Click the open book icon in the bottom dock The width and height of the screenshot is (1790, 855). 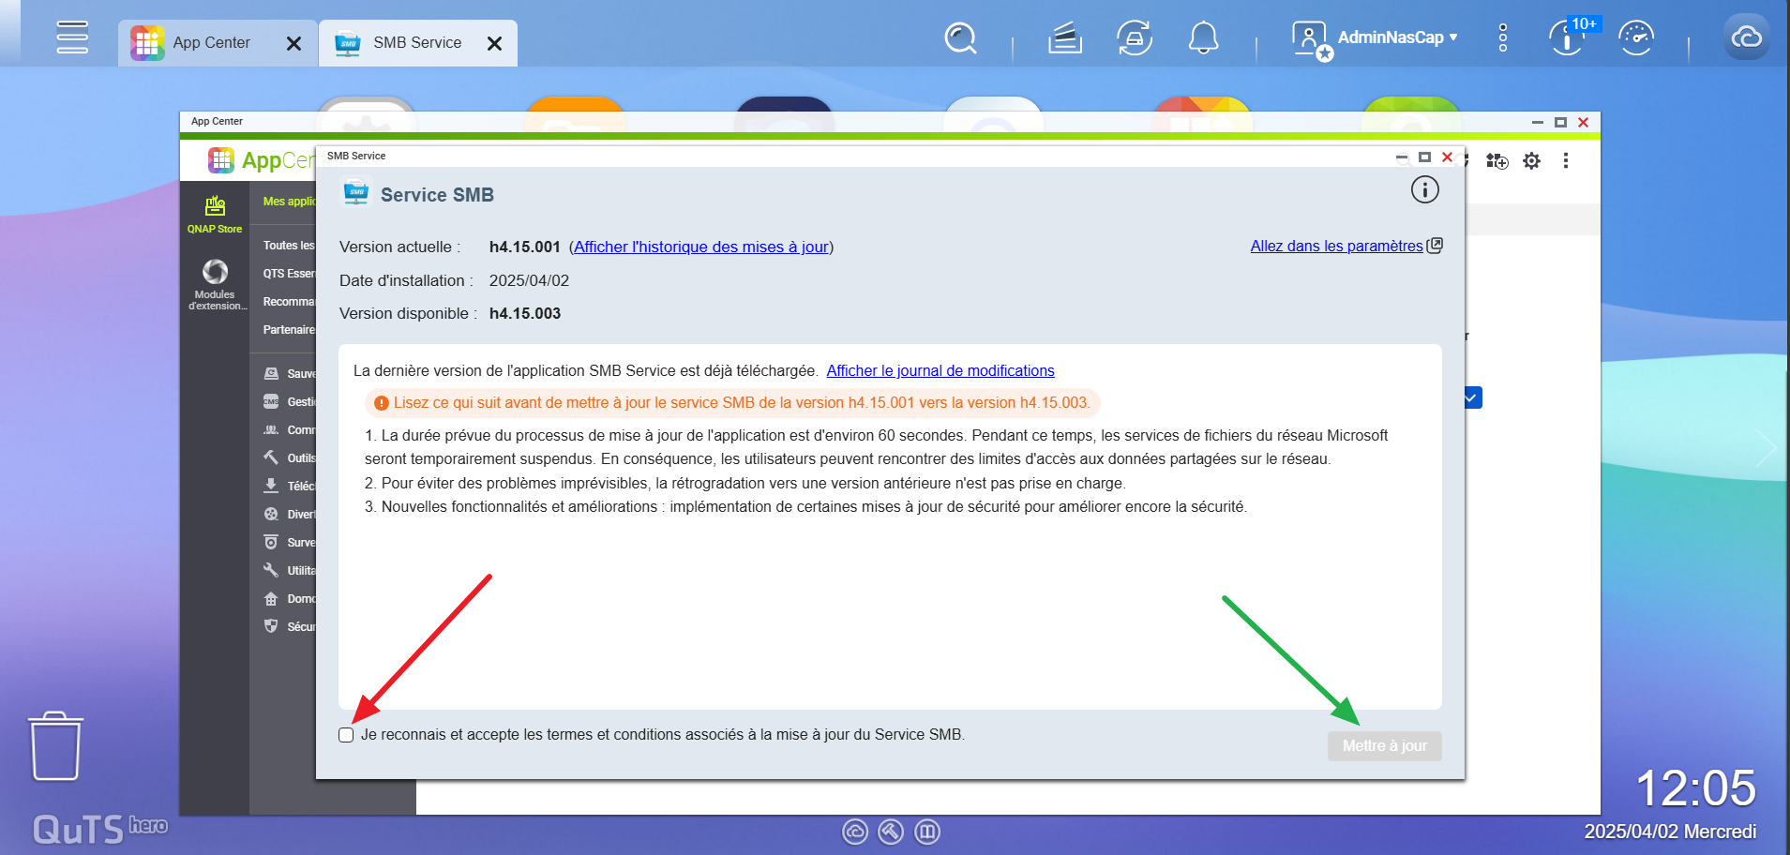tap(927, 832)
